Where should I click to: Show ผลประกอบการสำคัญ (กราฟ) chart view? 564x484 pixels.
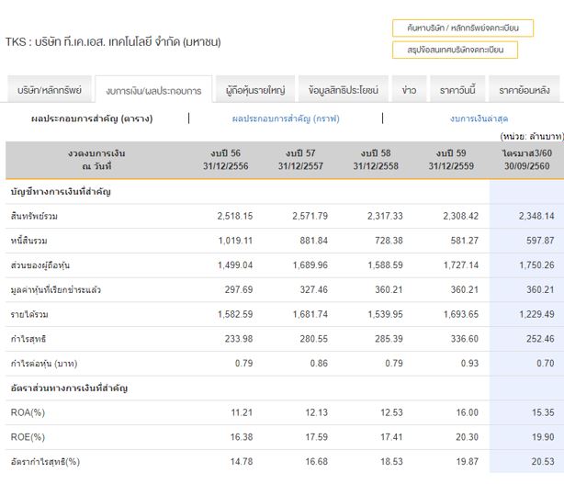(x=286, y=118)
